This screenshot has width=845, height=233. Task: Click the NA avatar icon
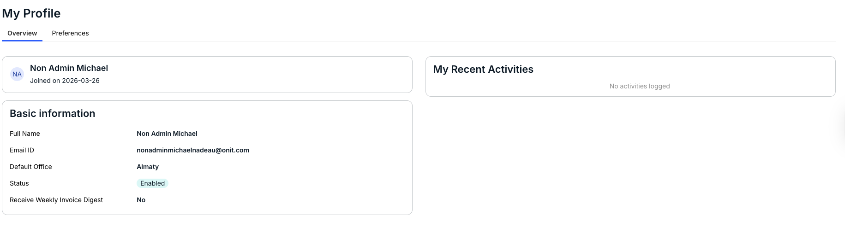pyautogui.click(x=17, y=74)
